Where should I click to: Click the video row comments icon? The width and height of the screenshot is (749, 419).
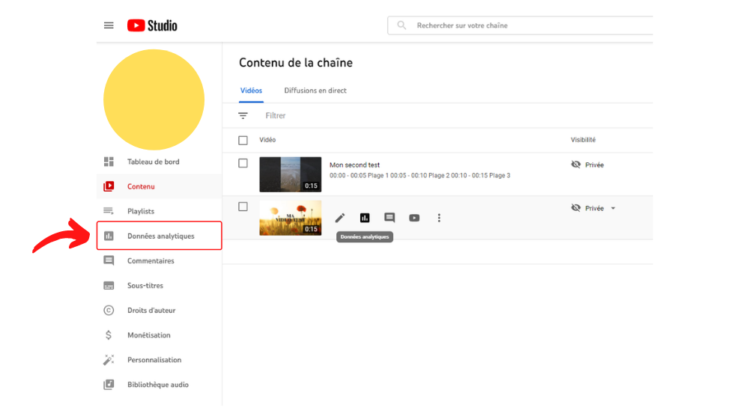(389, 218)
